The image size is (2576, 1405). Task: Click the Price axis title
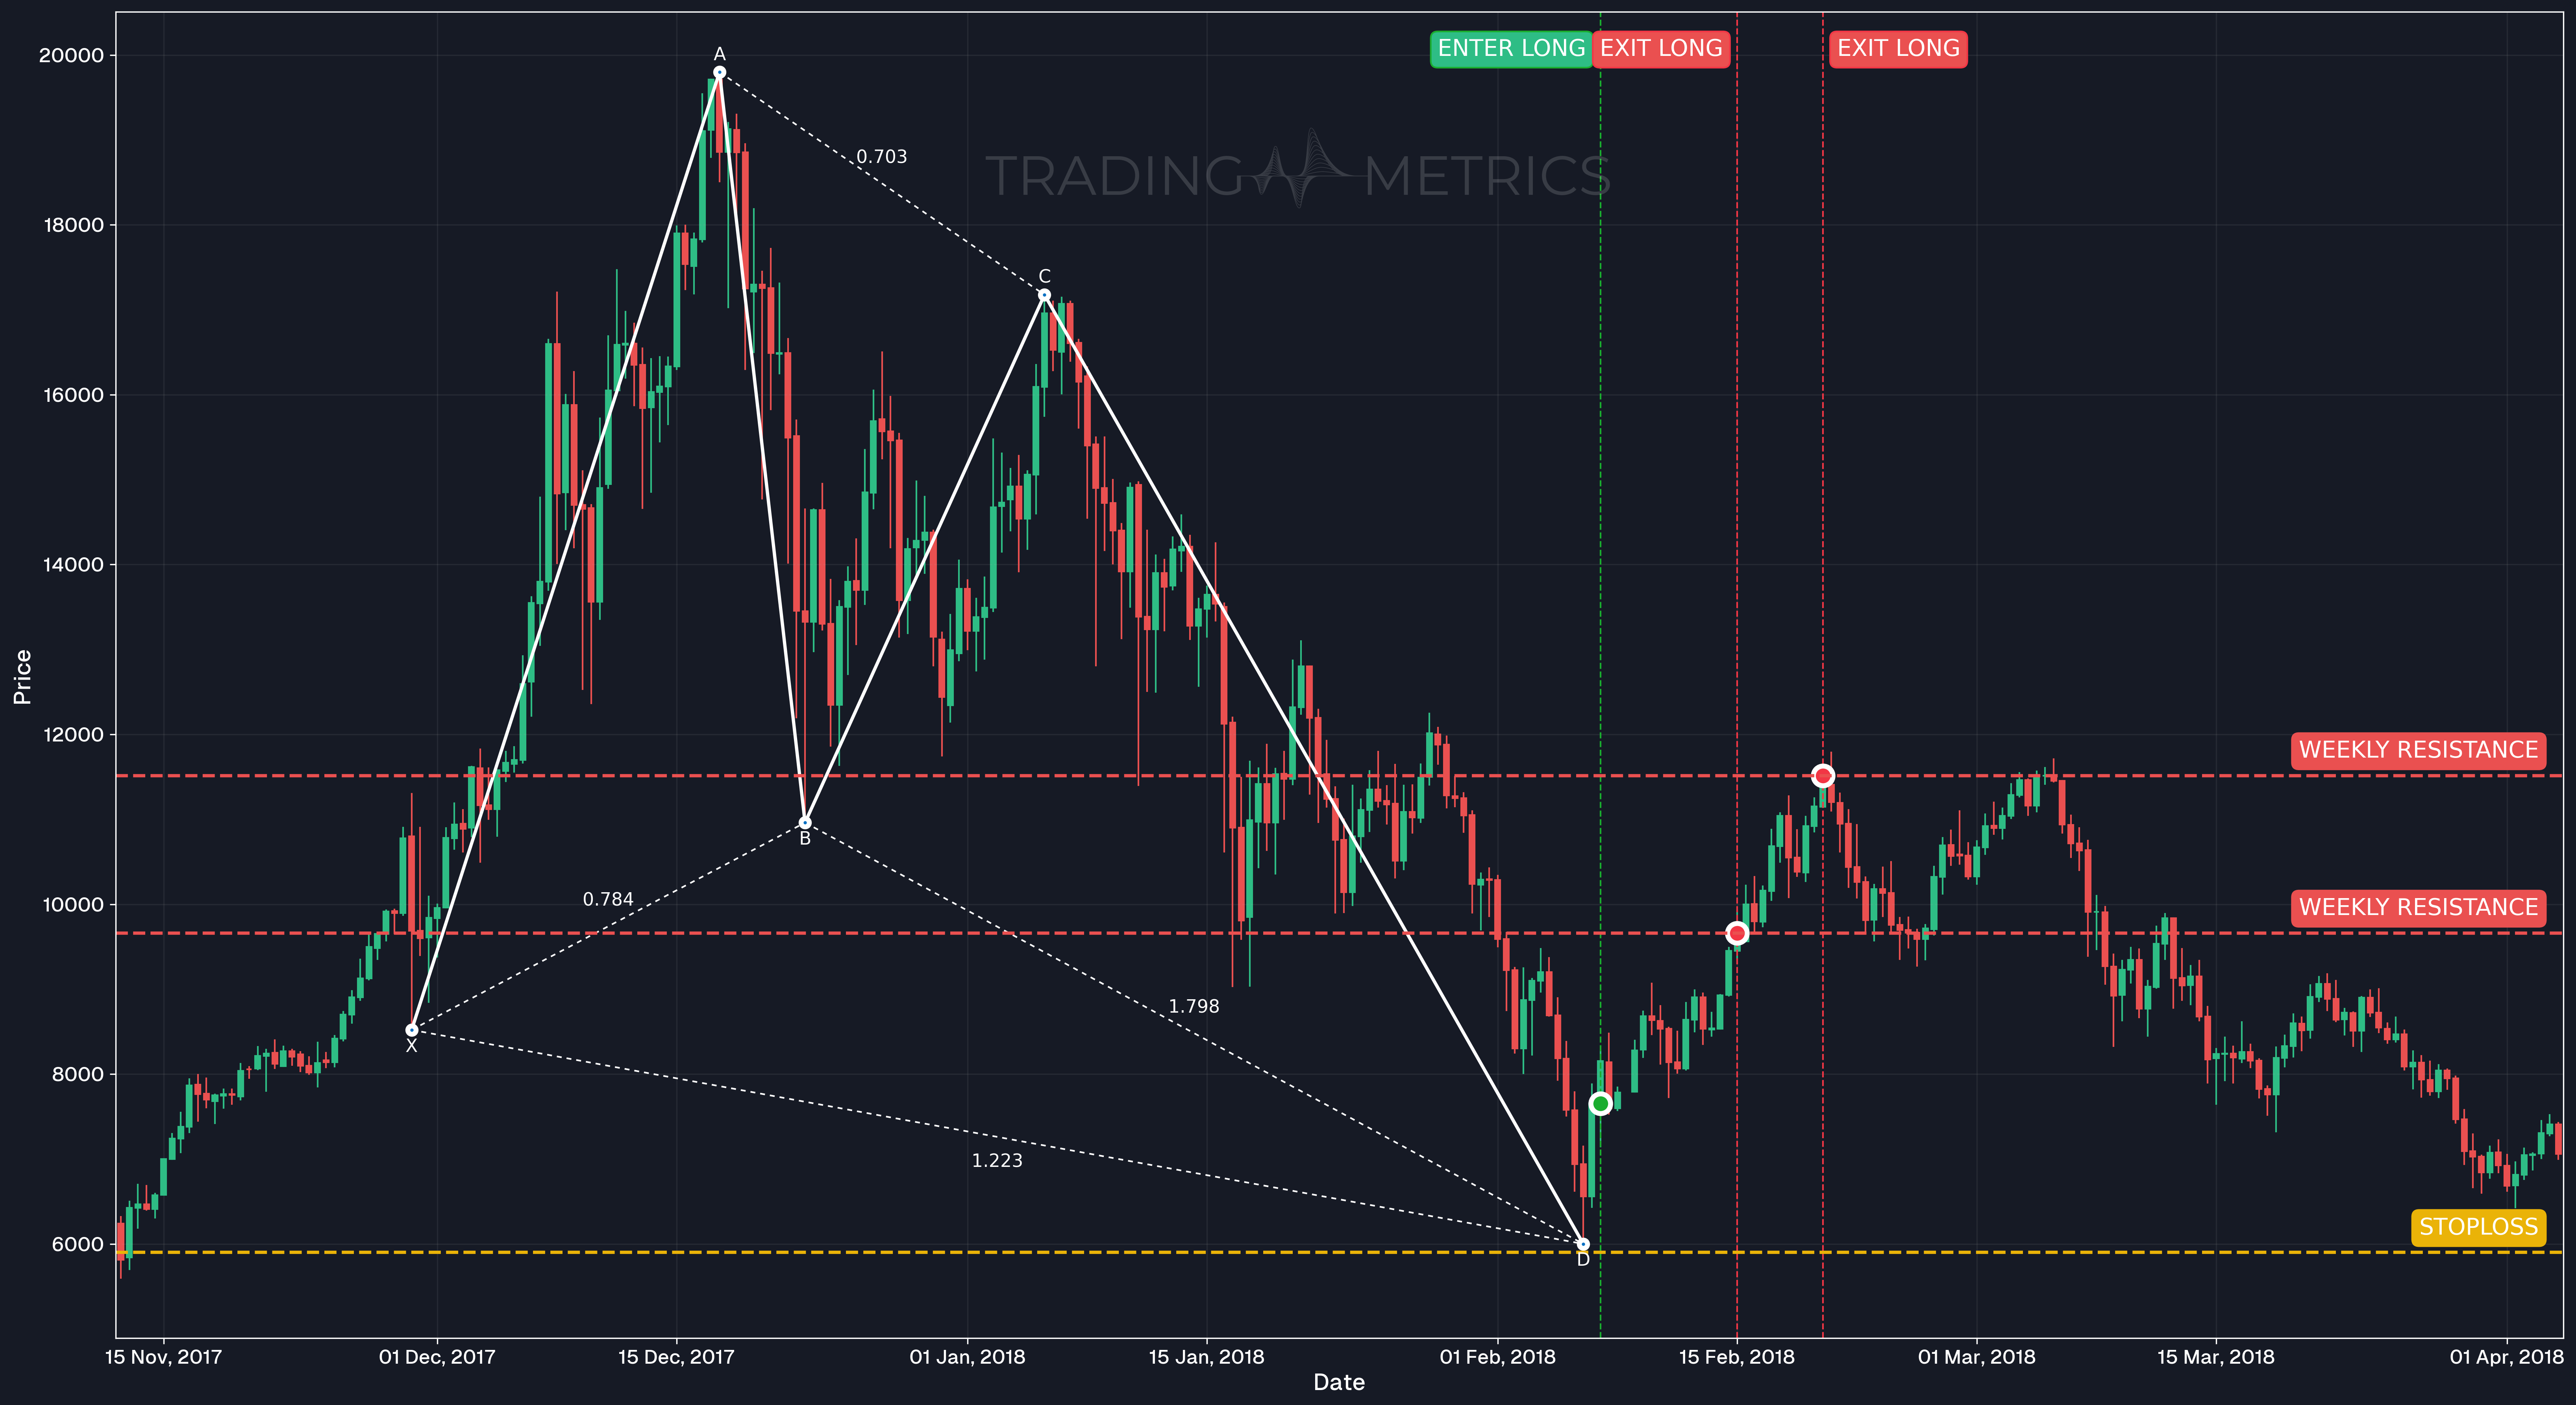coord(22,677)
